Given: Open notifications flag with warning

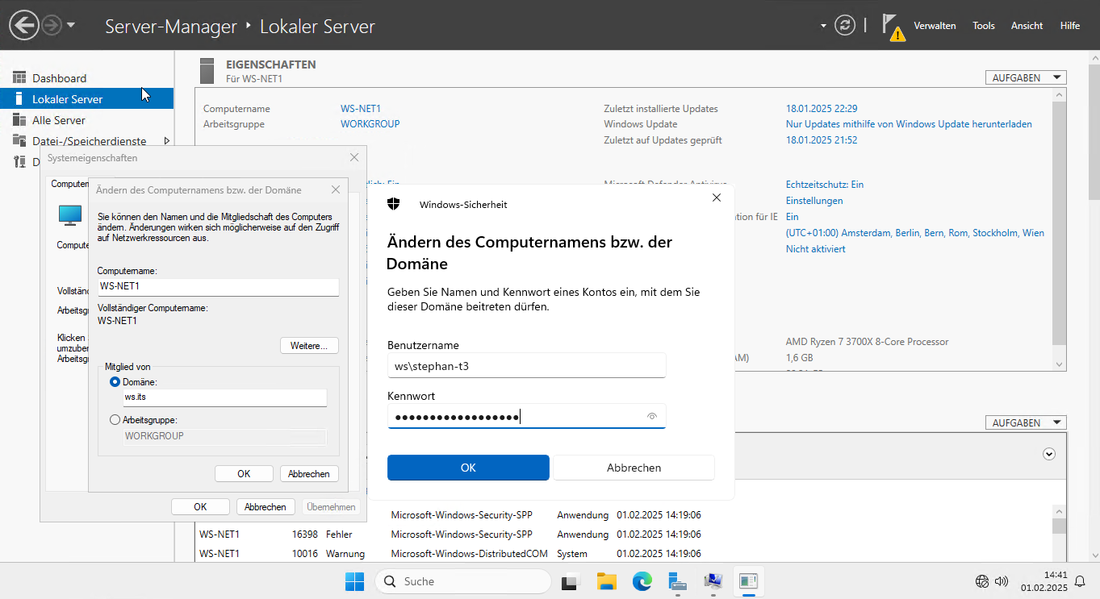Looking at the screenshot, I should tap(893, 27).
